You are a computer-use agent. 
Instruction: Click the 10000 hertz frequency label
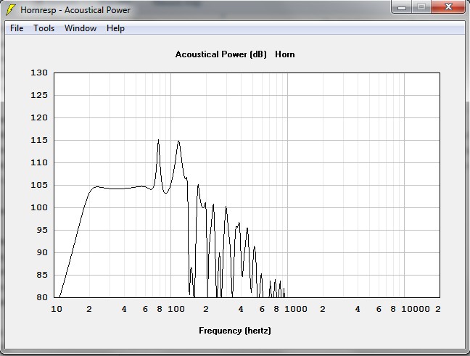[416, 309]
